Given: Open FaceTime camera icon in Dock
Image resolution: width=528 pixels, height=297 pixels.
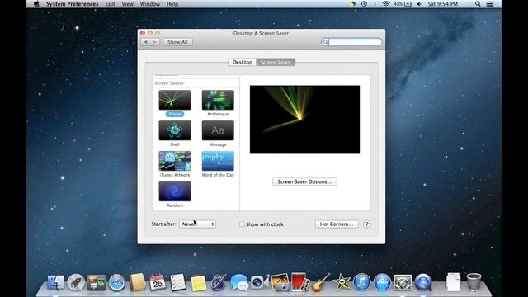Looking at the screenshot, I should point(259,282).
